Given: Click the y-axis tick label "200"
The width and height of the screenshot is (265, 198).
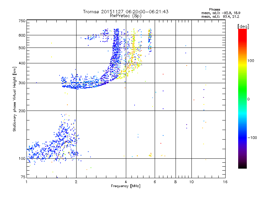Looking at the screenshot, I should [x=22, y=111].
